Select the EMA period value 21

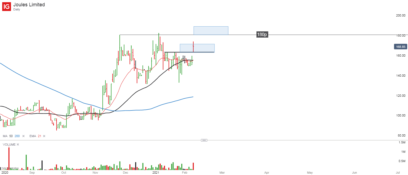click(40, 136)
